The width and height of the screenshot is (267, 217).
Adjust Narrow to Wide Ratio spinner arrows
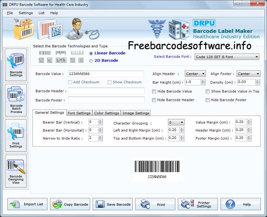coord(100,138)
